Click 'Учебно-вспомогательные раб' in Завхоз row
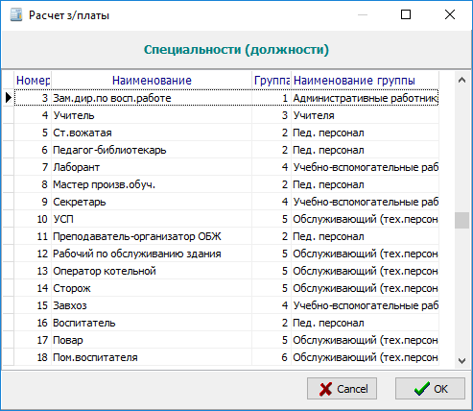 pos(365,305)
